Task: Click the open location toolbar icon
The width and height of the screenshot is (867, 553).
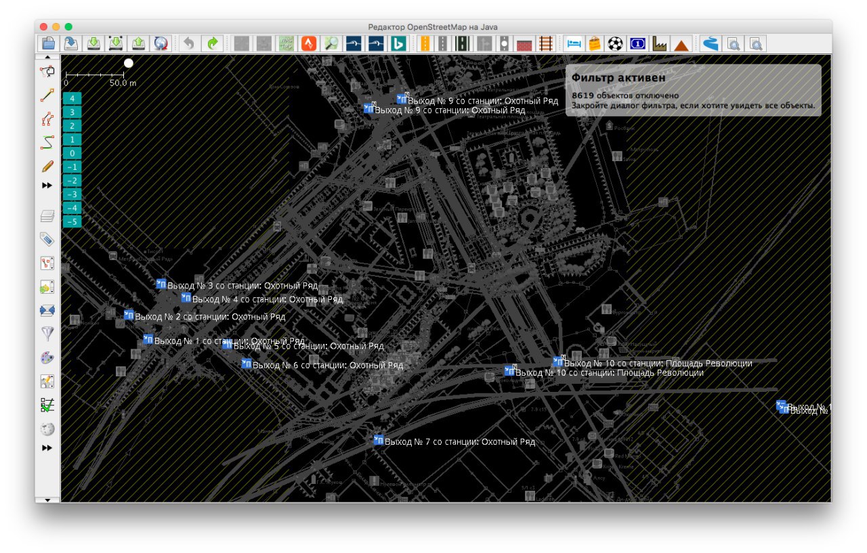Action: (x=71, y=44)
